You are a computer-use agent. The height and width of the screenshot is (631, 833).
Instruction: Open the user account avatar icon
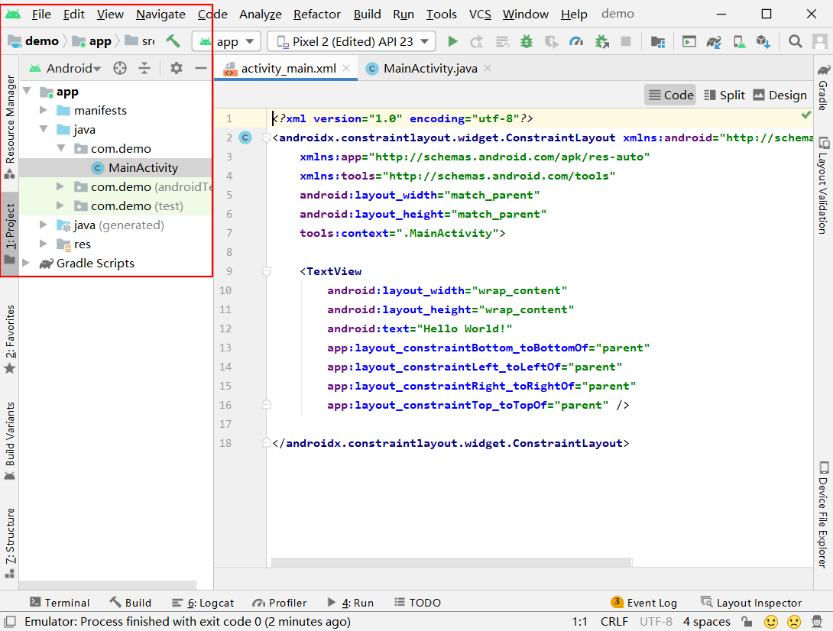pyautogui.click(x=820, y=41)
